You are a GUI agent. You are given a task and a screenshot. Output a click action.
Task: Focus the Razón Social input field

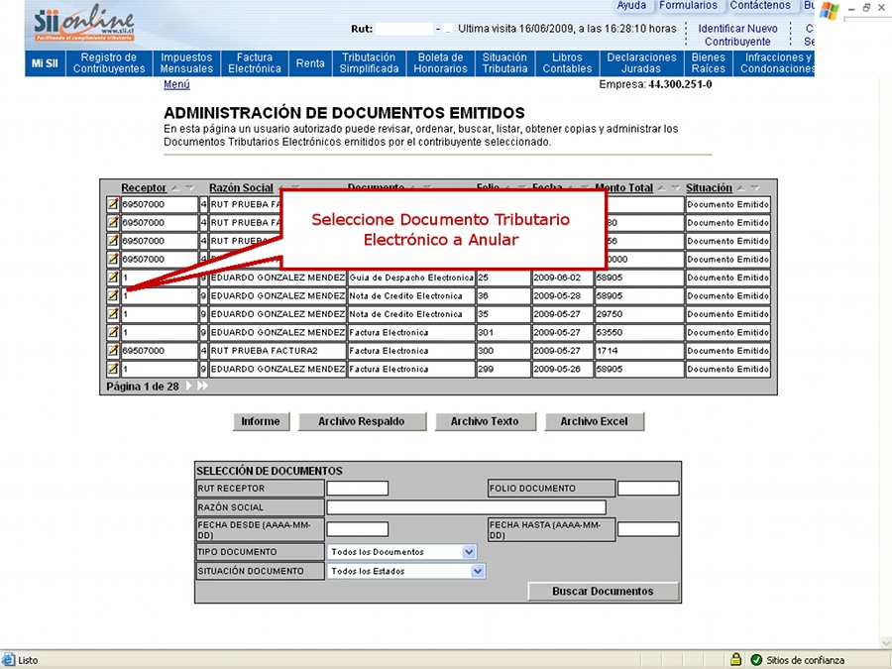467,506
